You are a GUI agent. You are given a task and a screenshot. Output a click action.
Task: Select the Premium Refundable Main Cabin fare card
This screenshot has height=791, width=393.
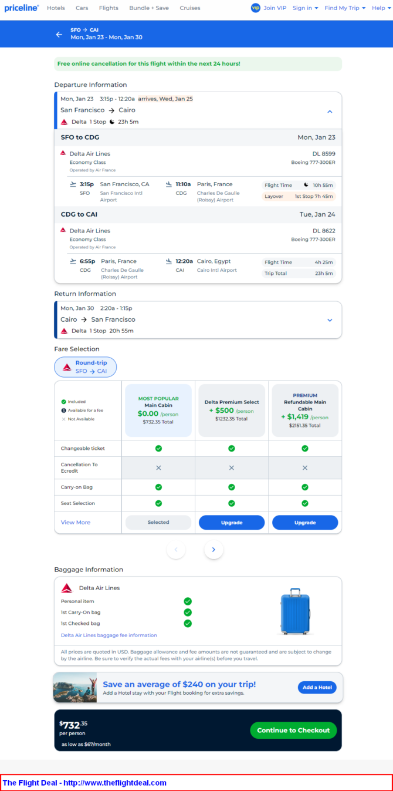[305, 410]
